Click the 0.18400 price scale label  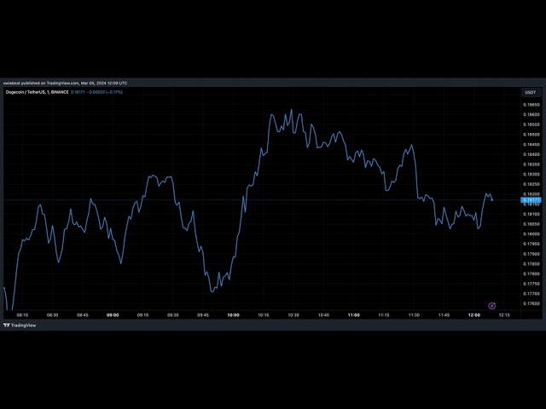coord(531,154)
